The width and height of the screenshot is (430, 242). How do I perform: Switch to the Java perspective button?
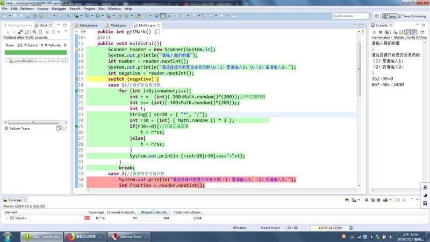(x=390, y=16)
